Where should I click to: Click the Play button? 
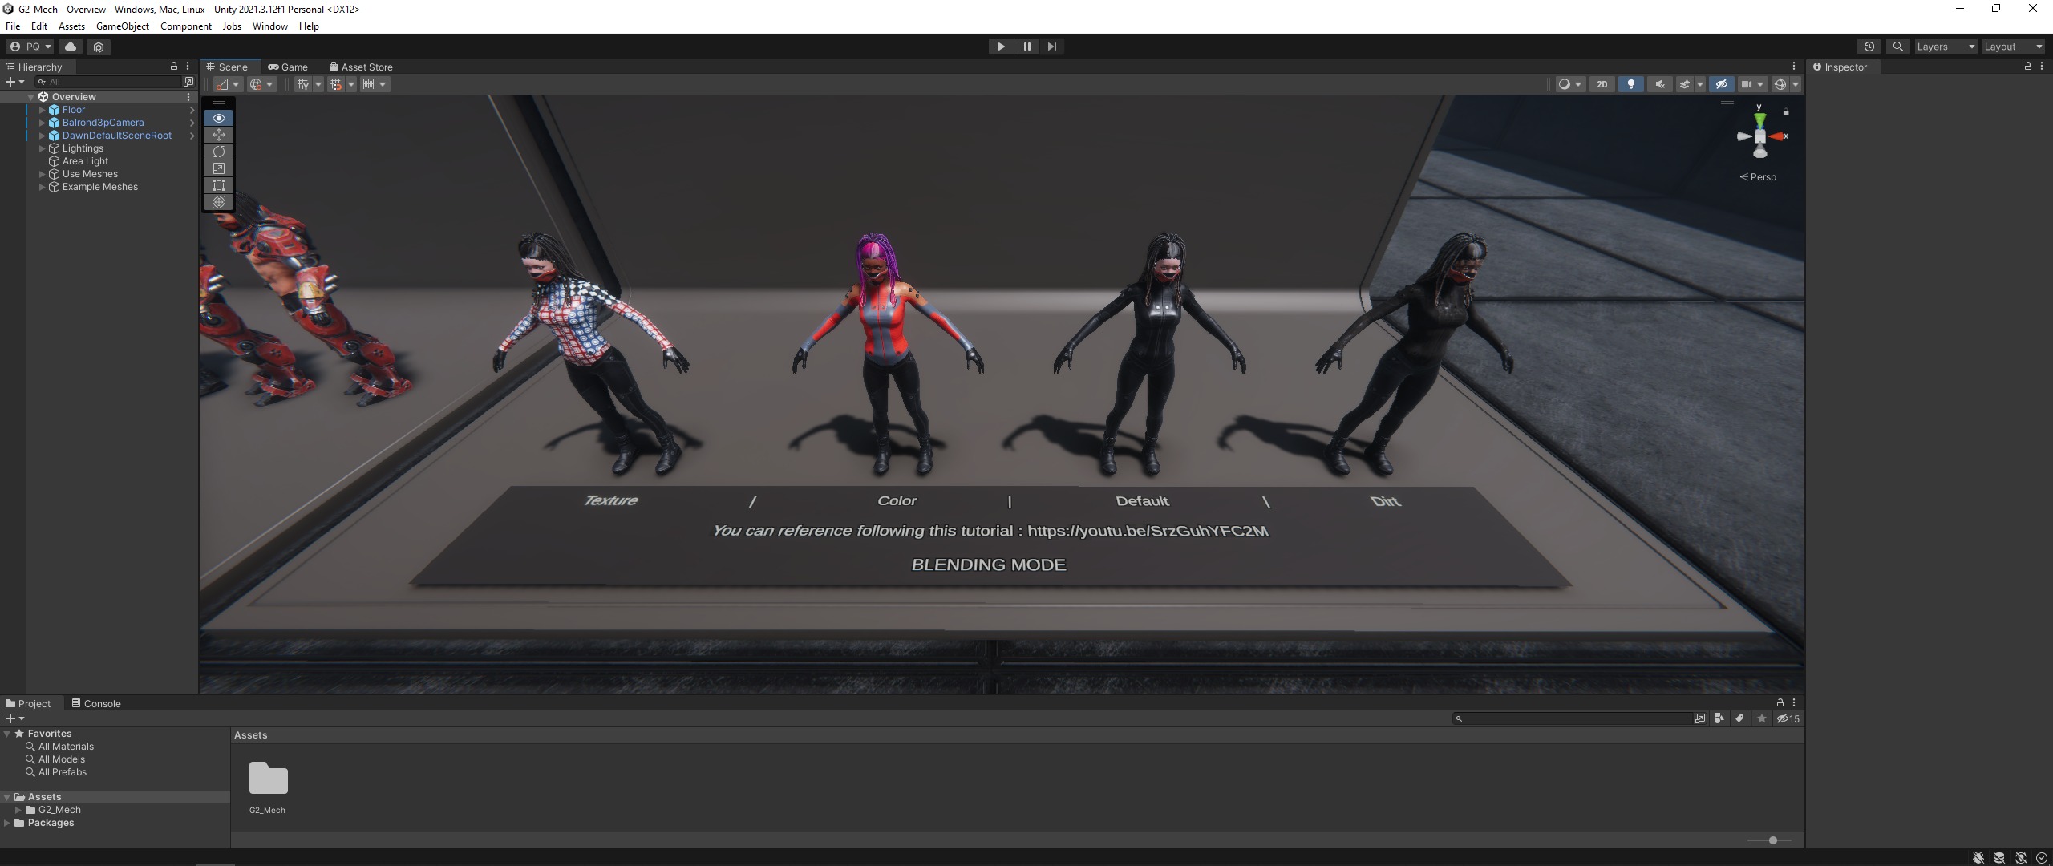(x=1001, y=47)
